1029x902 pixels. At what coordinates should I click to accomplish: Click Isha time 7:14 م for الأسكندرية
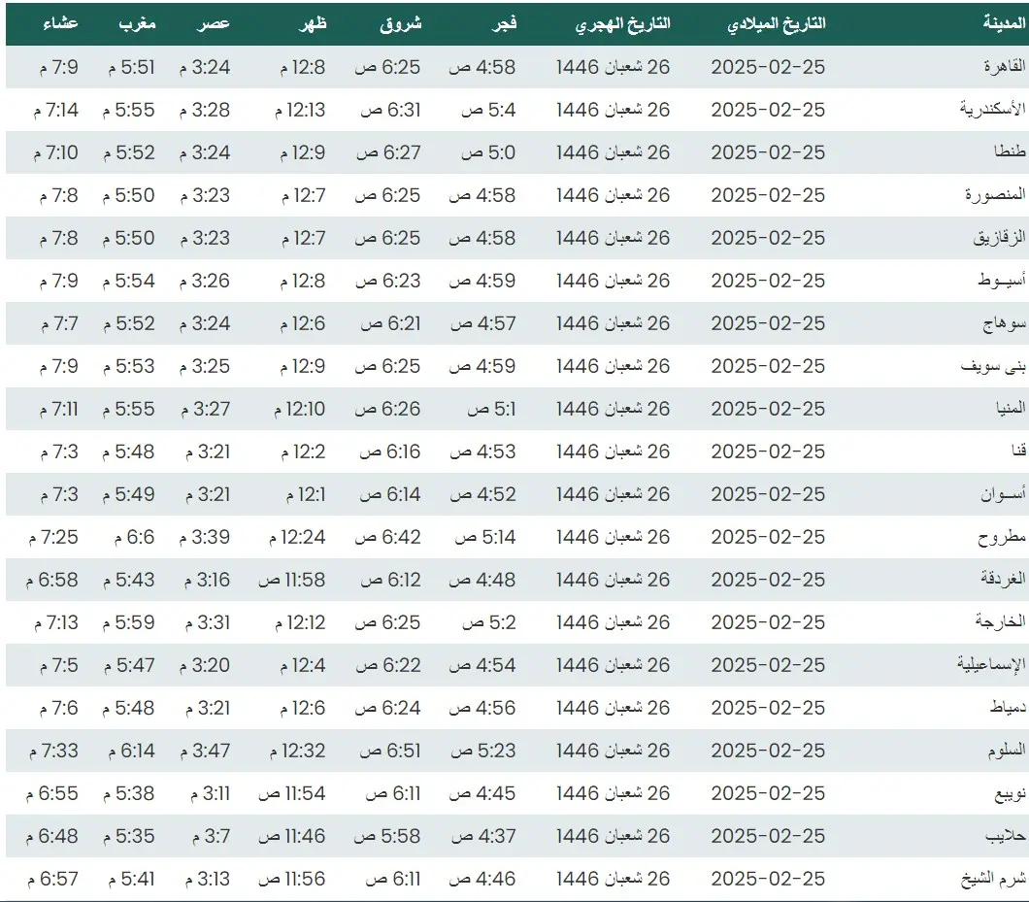55,110
